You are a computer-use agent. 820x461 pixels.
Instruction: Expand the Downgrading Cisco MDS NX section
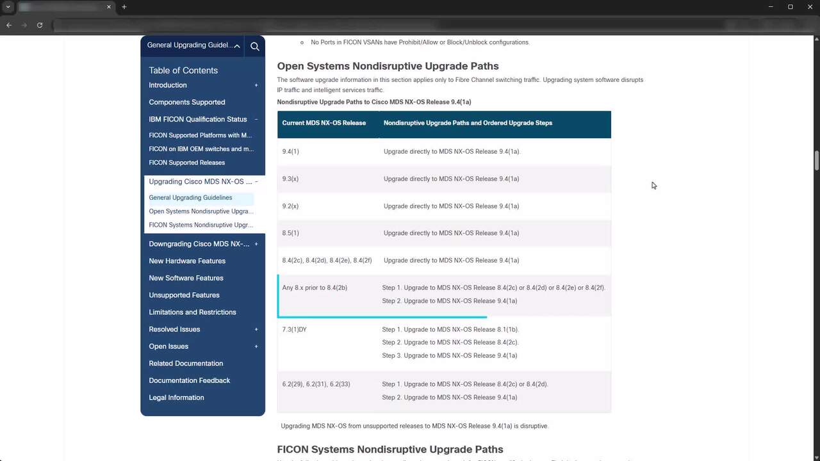256,244
